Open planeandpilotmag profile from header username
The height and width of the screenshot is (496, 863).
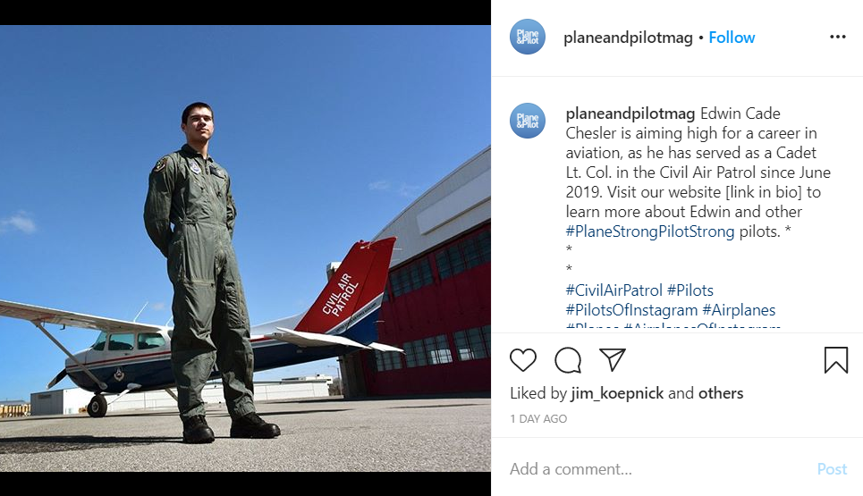pos(628,38)
